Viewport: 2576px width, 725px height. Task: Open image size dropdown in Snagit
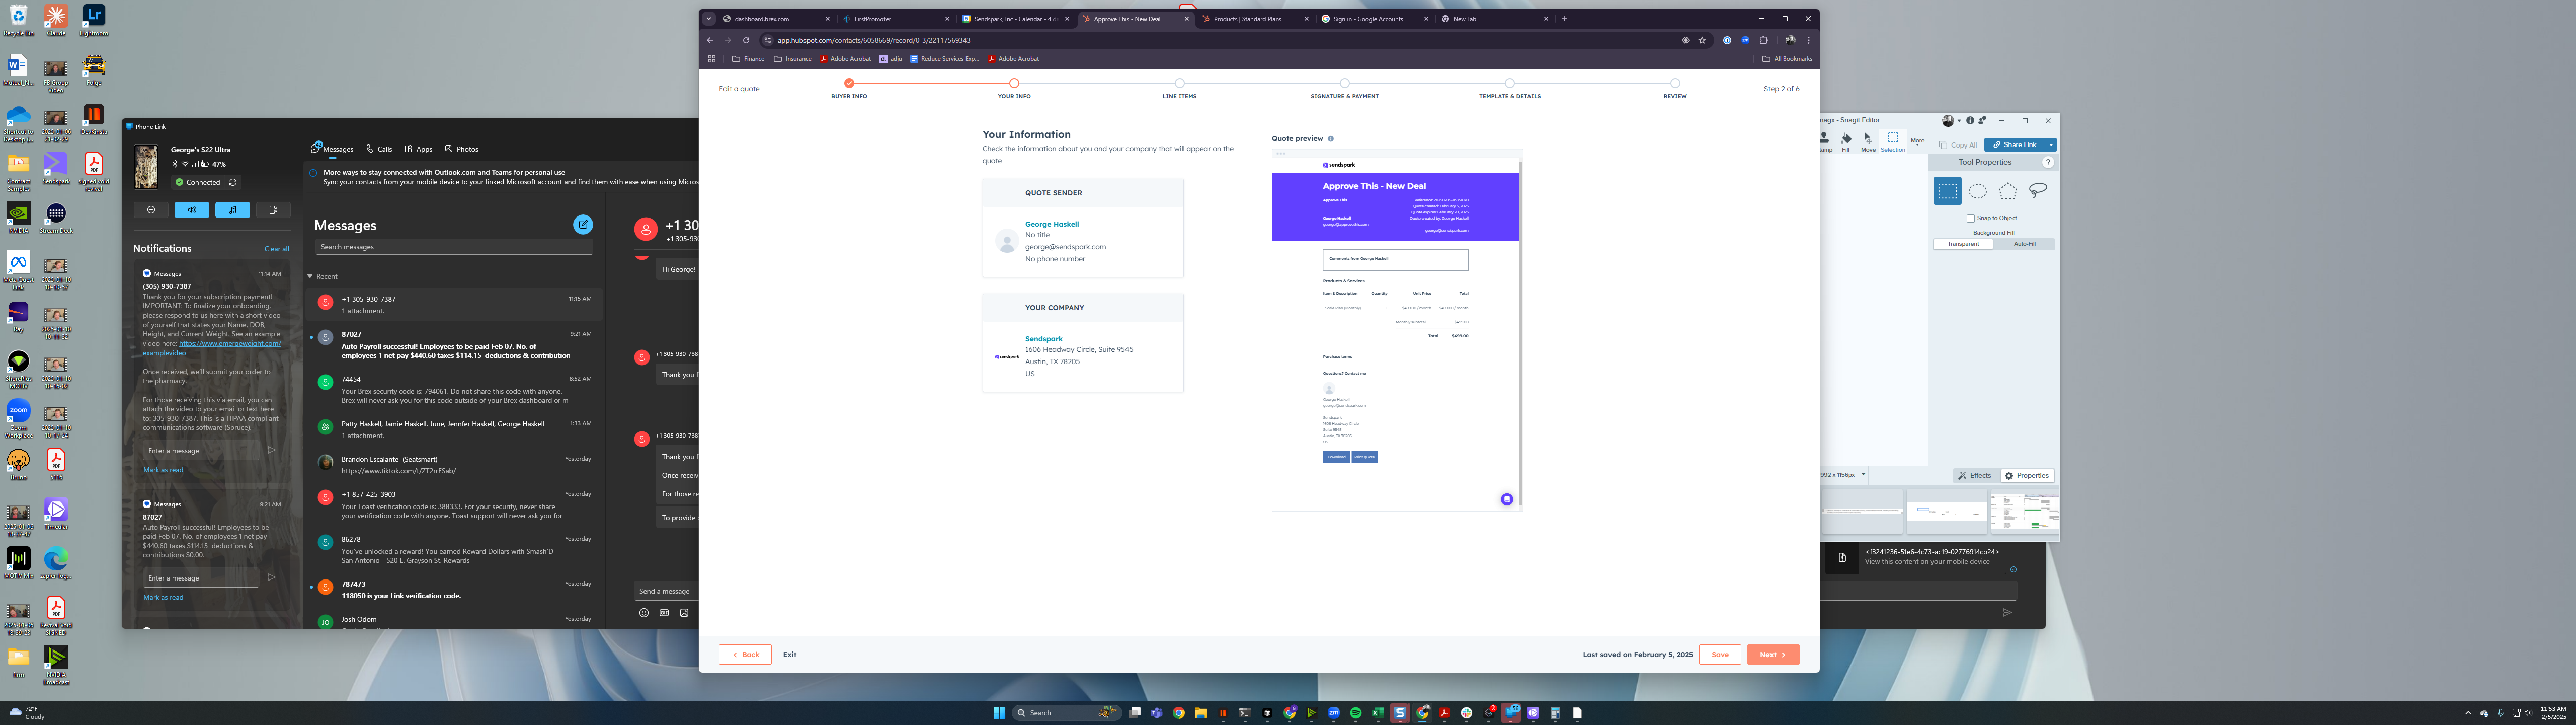tap(1863, 475)
